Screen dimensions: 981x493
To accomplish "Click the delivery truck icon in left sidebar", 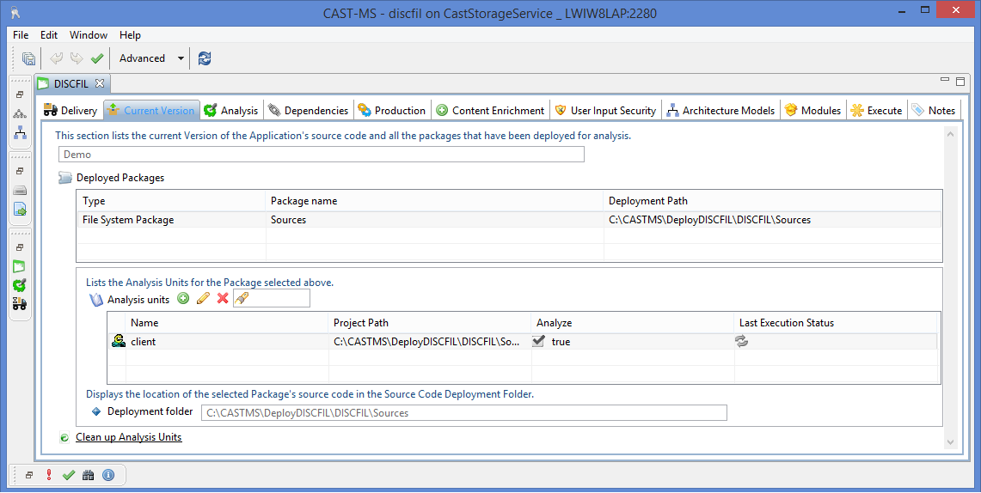I will point(19,303).
